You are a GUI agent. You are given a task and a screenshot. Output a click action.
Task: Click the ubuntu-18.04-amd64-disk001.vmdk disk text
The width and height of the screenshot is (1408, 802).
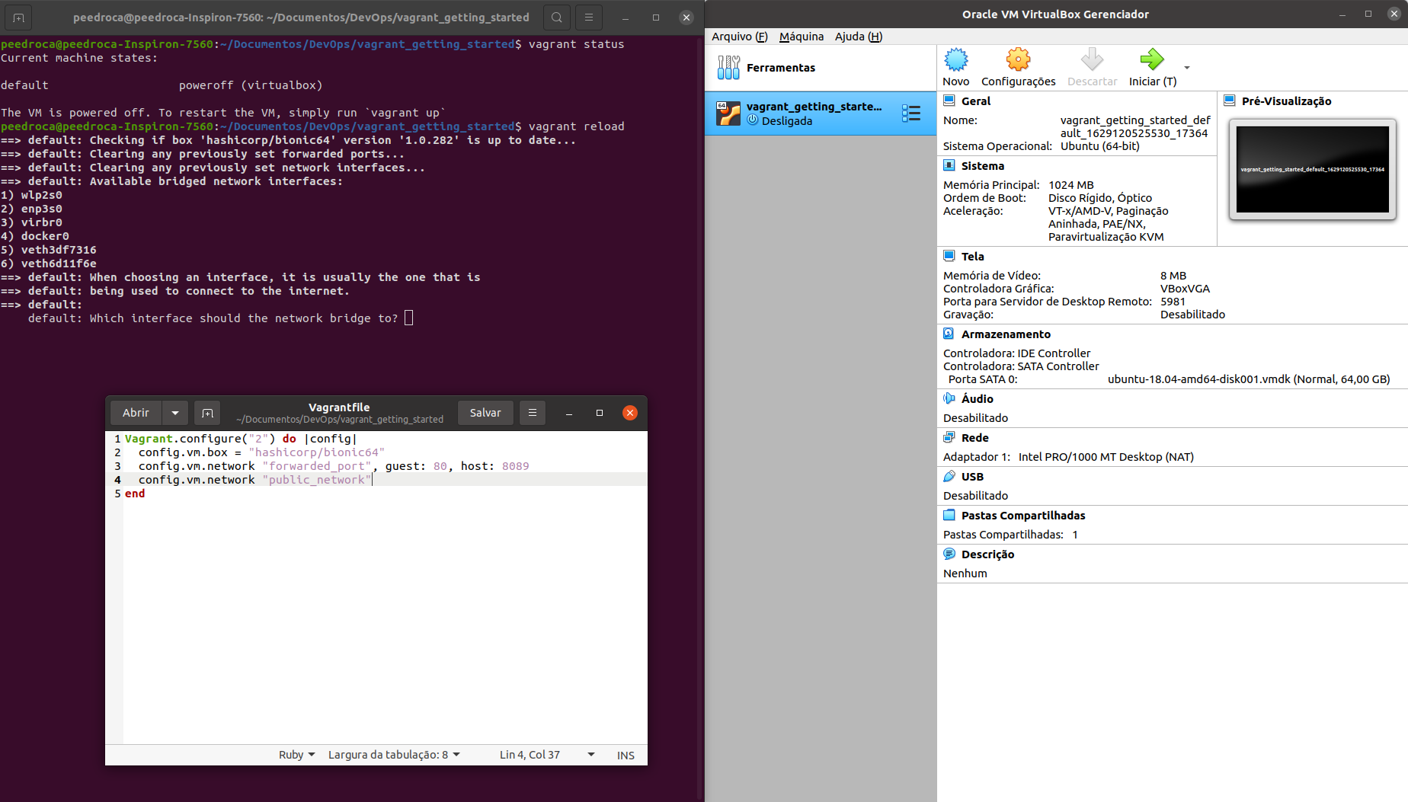[x=1248, y=379]
